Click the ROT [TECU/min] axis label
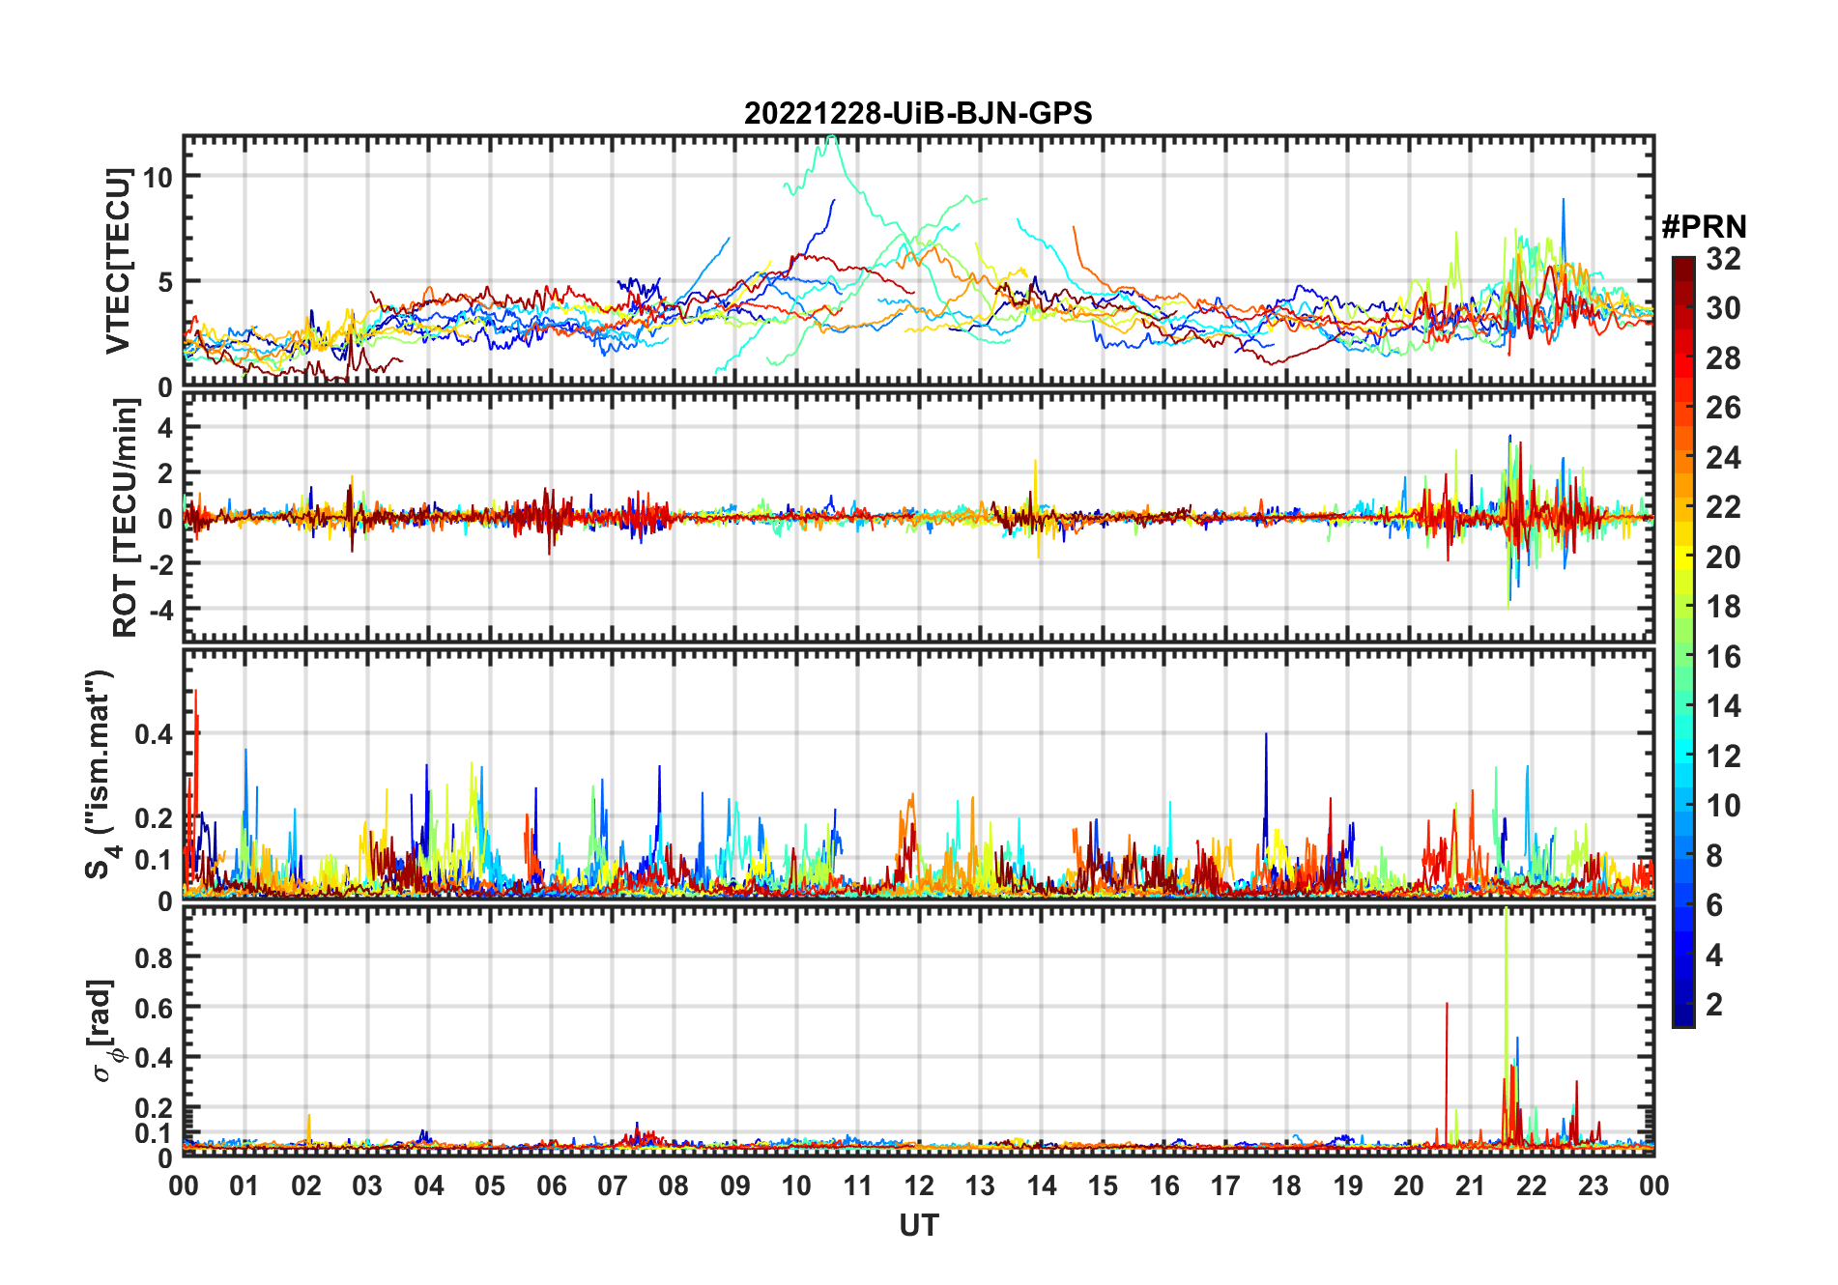Viewport: 1838px width, 1285px height. (x=125, y=518)
